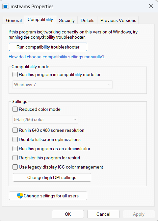Open the Security tab
Screen dimensions: 158x221
coord(67,20)
